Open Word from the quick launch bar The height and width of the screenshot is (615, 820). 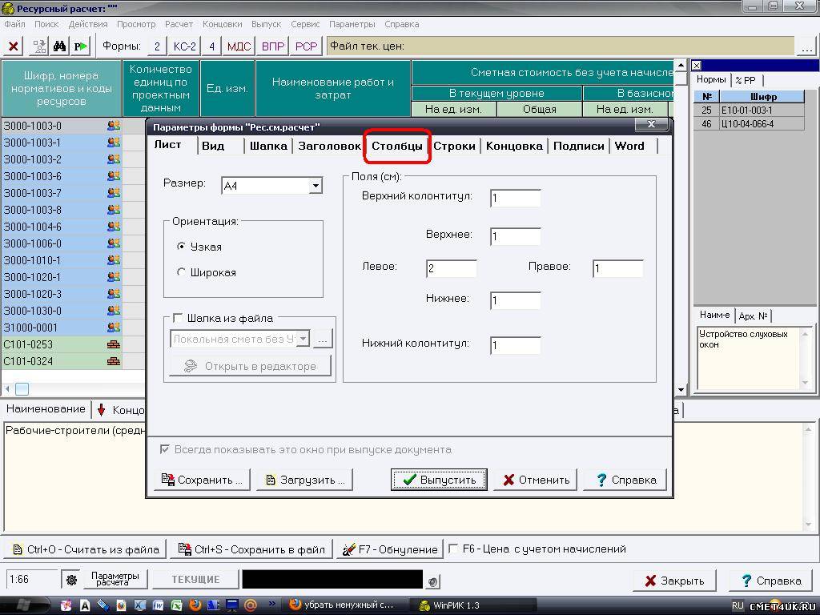[158, 605]
